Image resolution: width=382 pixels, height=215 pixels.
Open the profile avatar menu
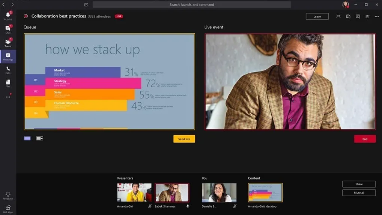click(346, 4)
